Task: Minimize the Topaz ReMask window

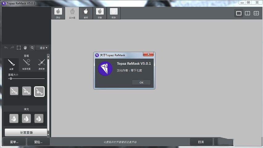Action: click(x=242, y=2)
